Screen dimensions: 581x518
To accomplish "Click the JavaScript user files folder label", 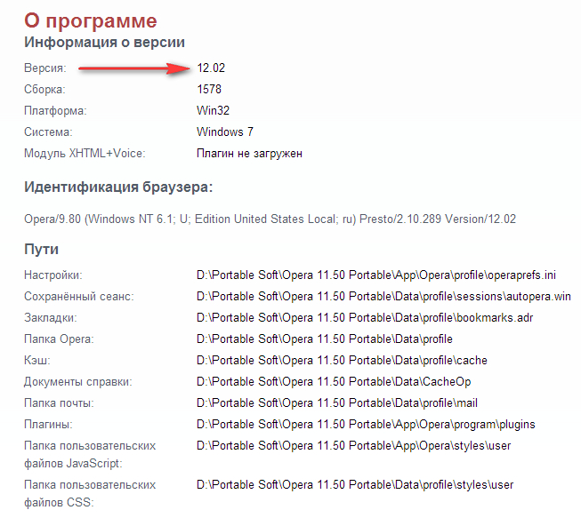I will (90, 455).
